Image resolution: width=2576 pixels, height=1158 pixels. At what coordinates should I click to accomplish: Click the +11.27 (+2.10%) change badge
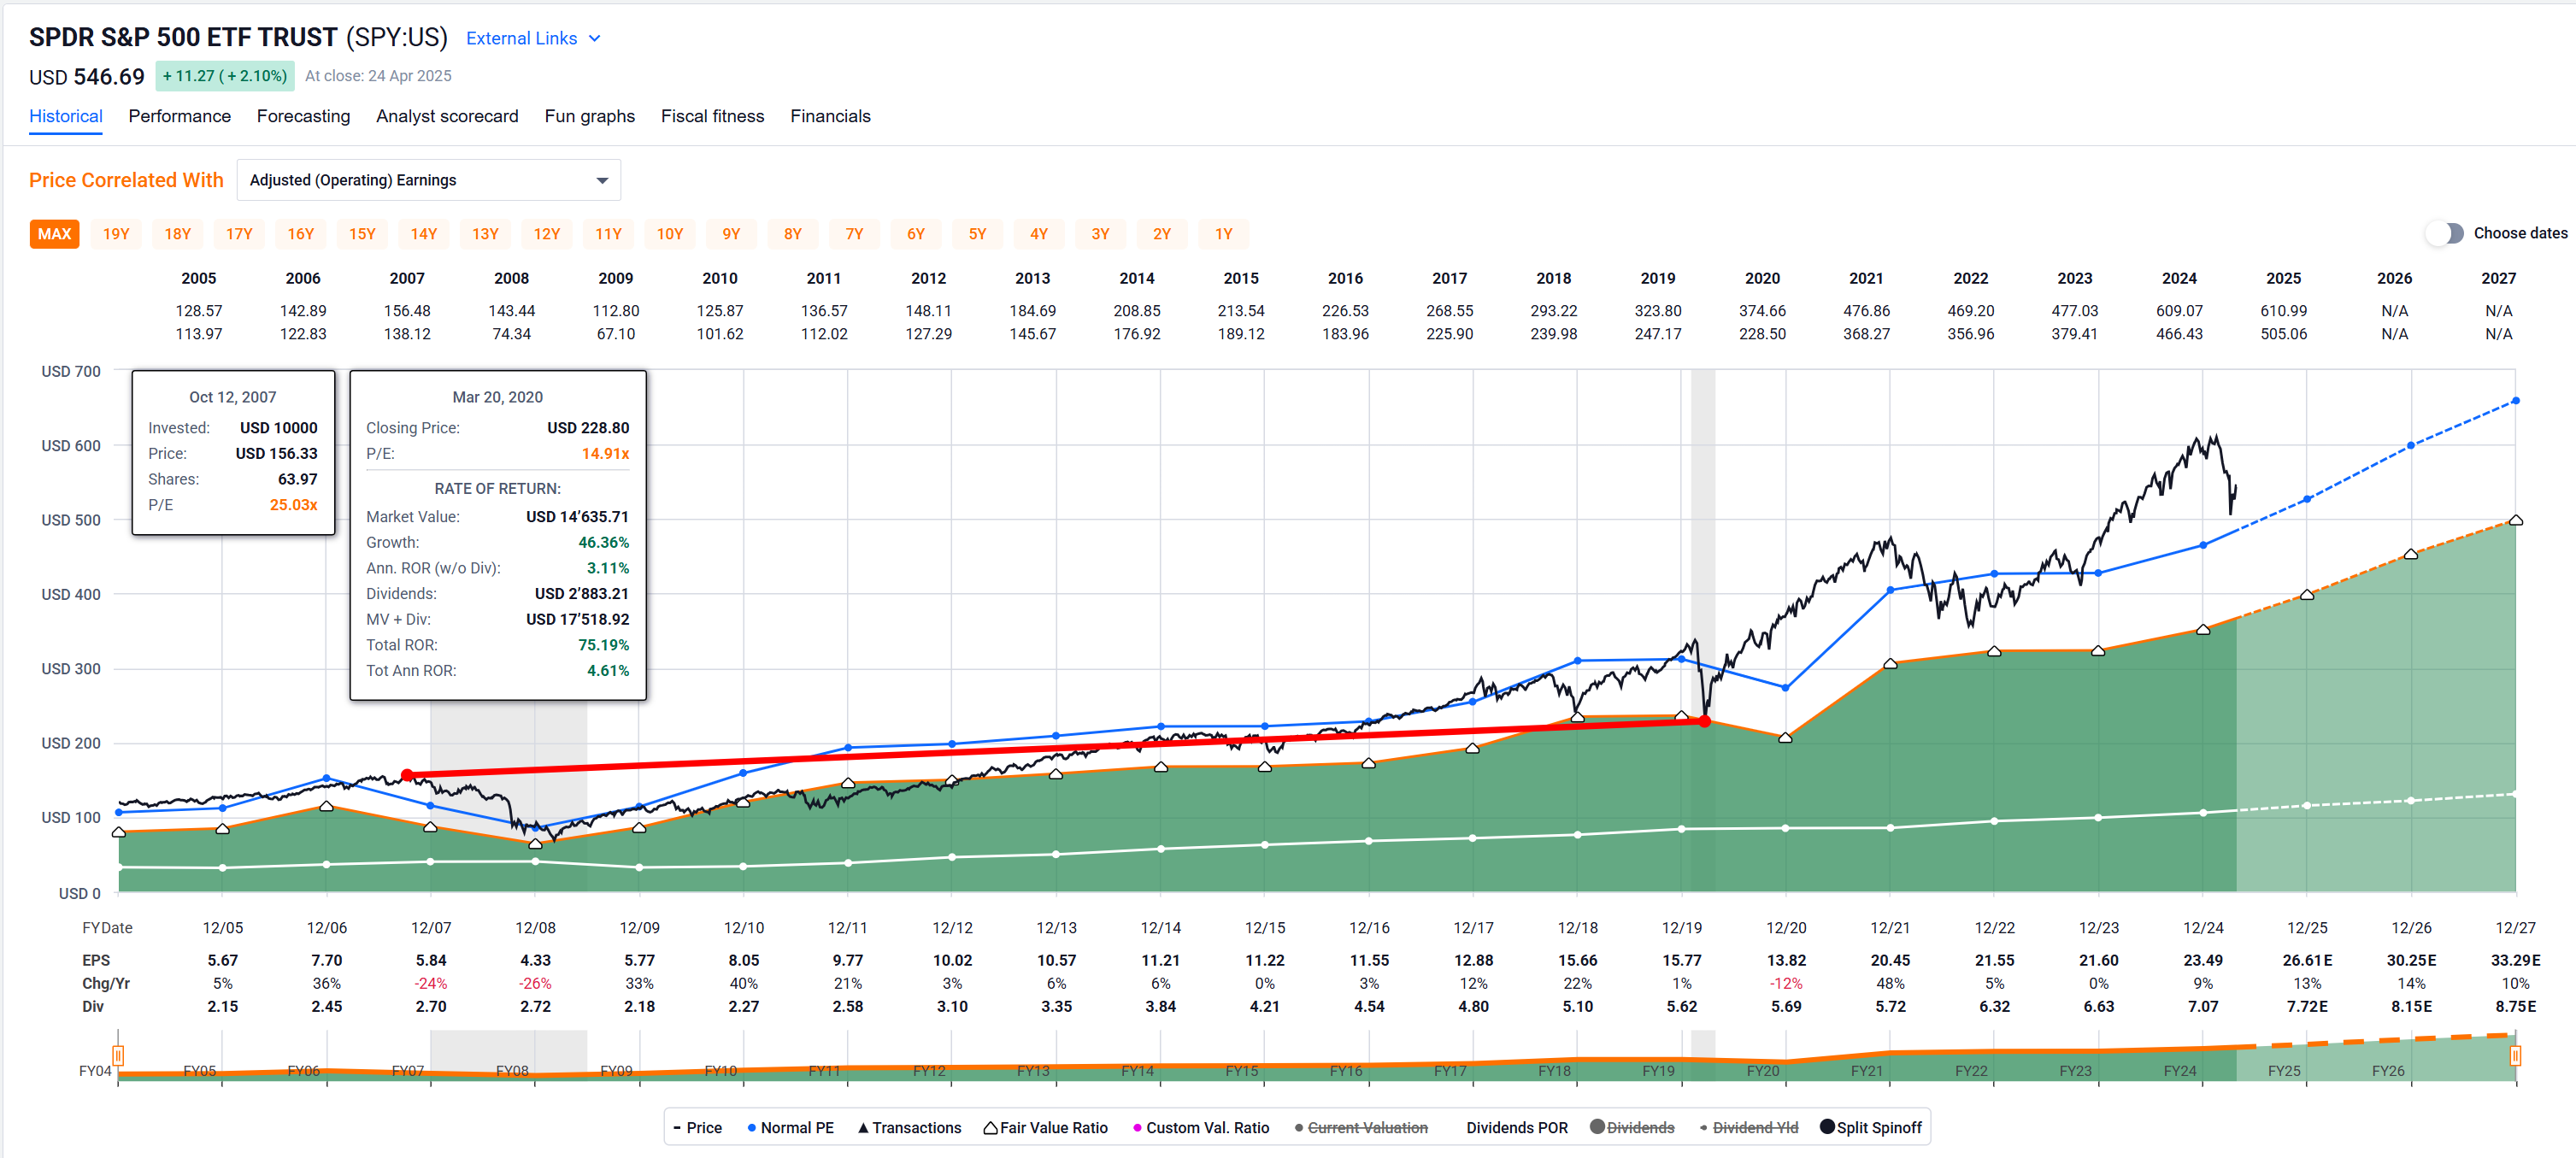(x=225, y=76)
